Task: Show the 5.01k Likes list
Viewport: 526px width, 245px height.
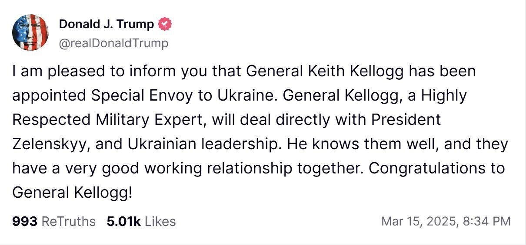Action: [141, 222]
